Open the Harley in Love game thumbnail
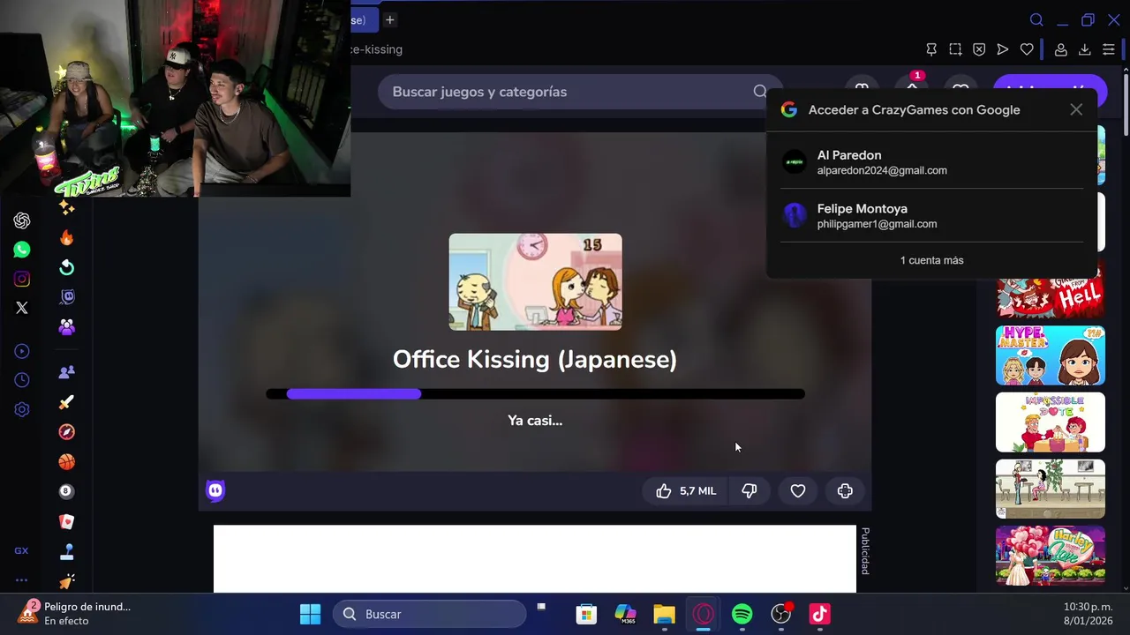Image resolution: width=1130 pixels, height=635 pixels. click(1051, 556)
